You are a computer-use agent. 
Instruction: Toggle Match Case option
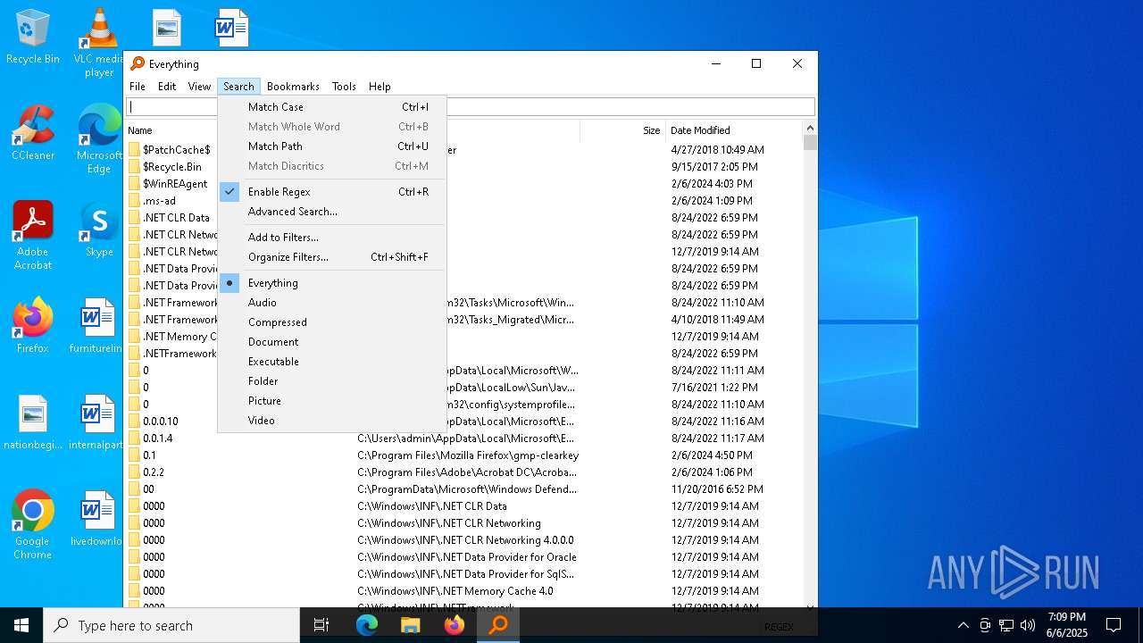coord(330,107)
